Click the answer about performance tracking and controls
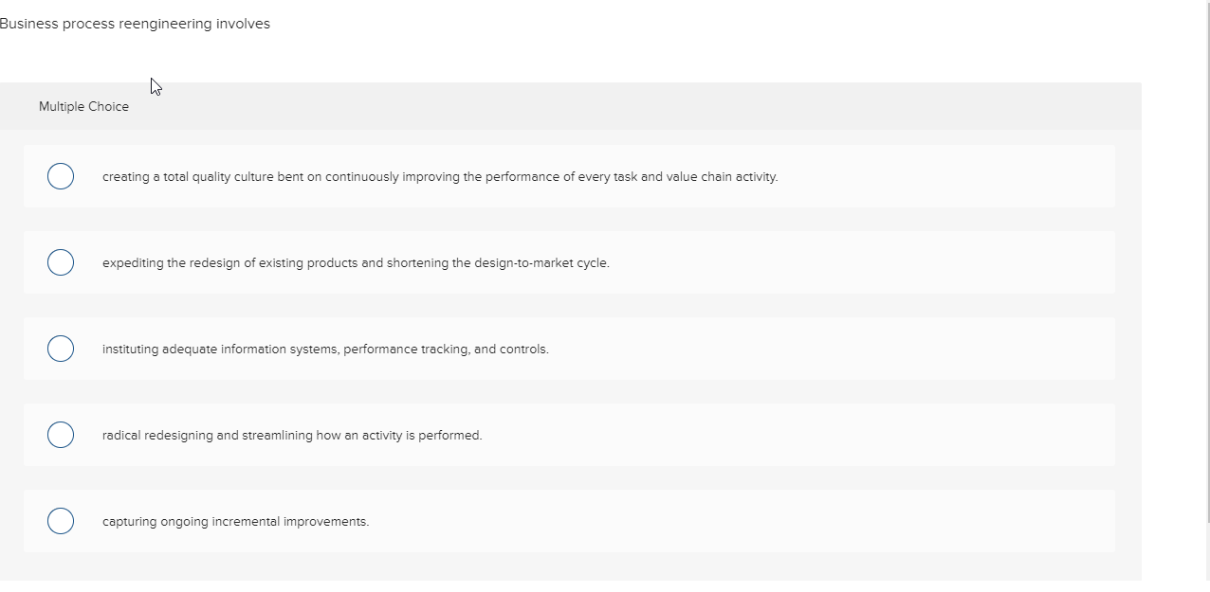1210x592 pixels. point(325,349)
